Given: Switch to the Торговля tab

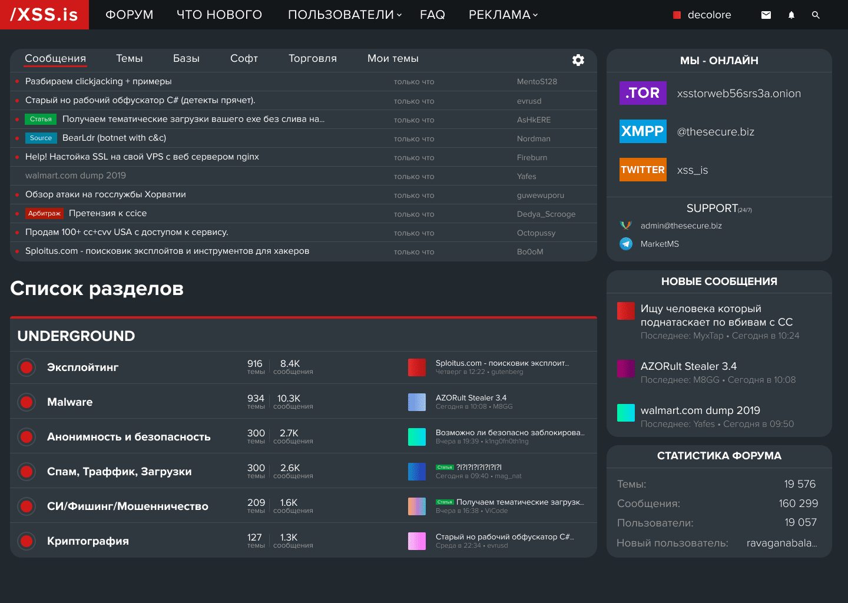Looking at the screenshot, I should 313,58.
